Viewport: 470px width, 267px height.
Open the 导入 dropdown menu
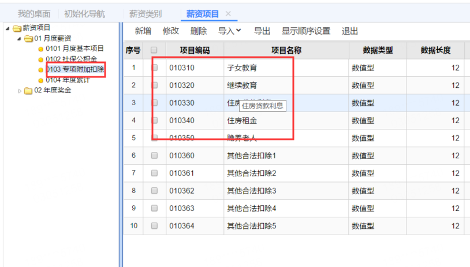coord(229,31)
